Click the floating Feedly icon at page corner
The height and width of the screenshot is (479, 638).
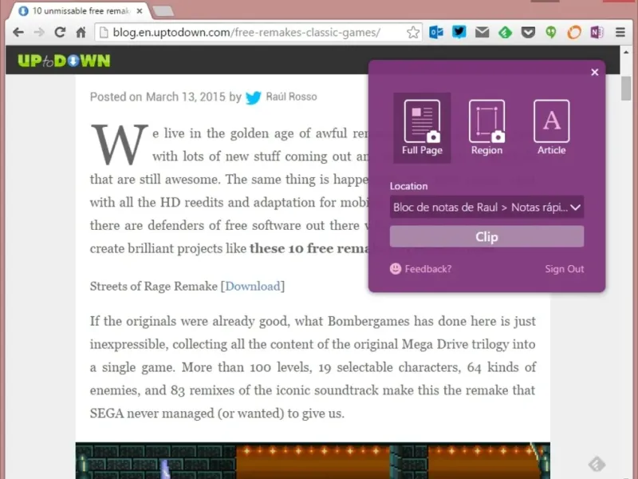click(x=597, y=464)
